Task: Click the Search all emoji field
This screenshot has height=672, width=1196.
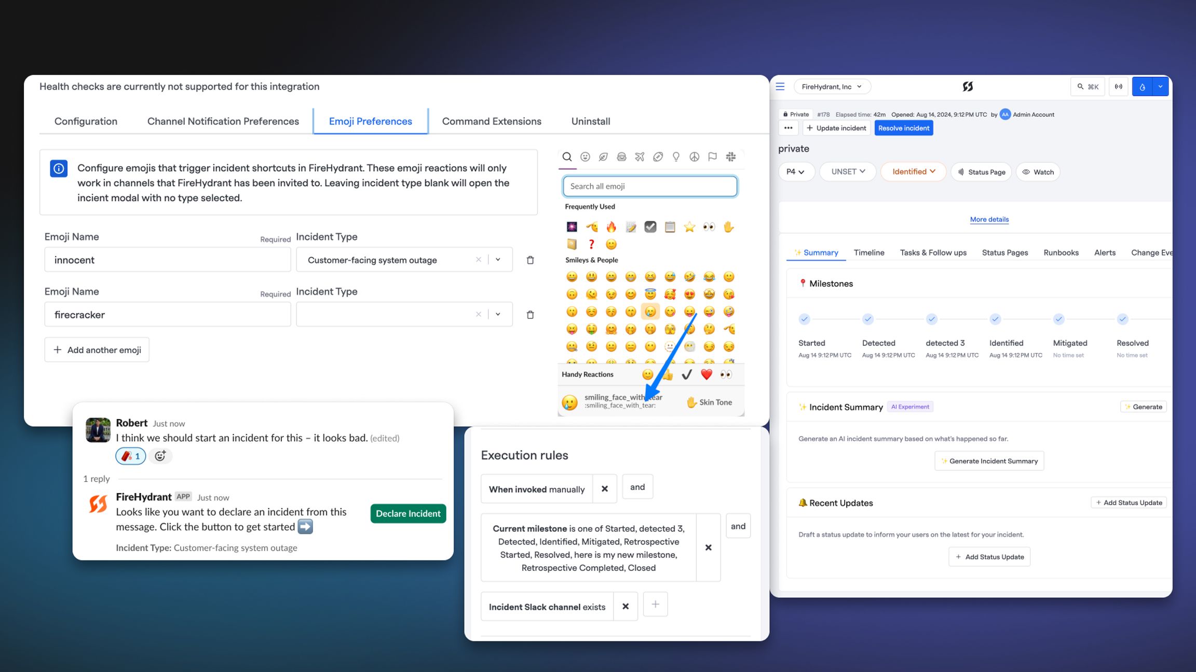Action: 650,186
